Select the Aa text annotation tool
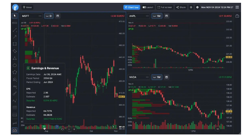The width and height of the screenshot is (246, 140). point(15,87)
